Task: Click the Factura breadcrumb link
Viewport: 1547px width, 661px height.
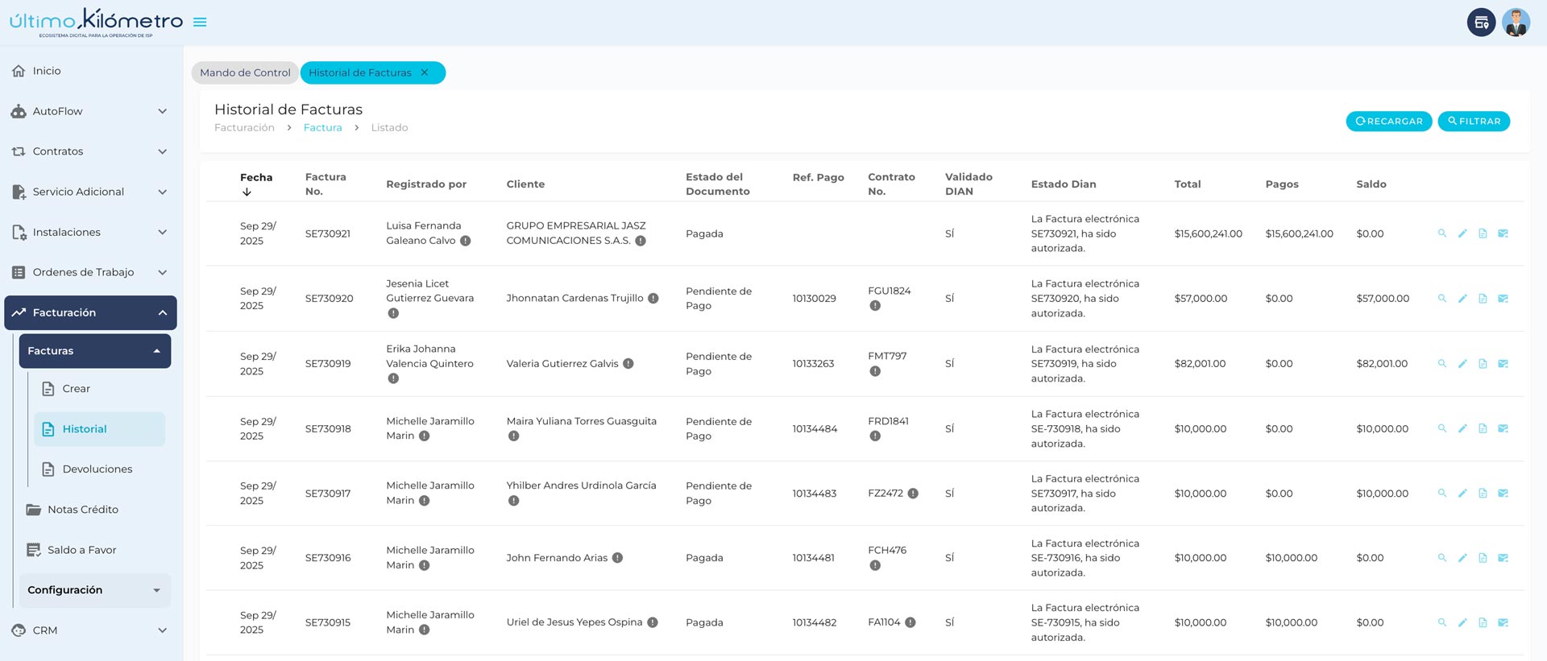Action: [322, 128]
